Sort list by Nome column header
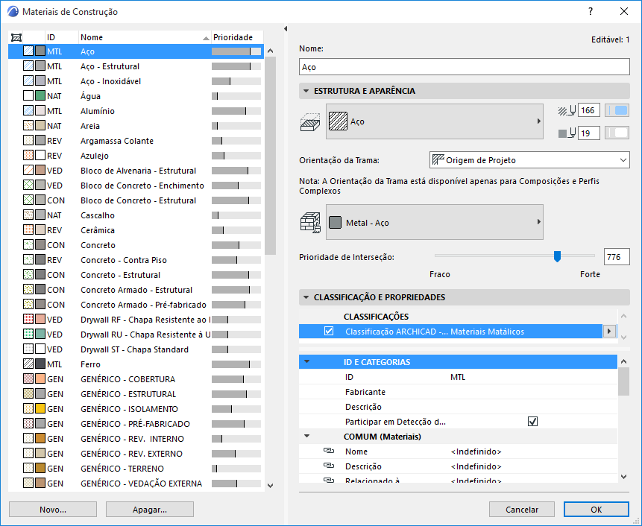The height and width of the screenshot is (526, 642). pos(145,37)
